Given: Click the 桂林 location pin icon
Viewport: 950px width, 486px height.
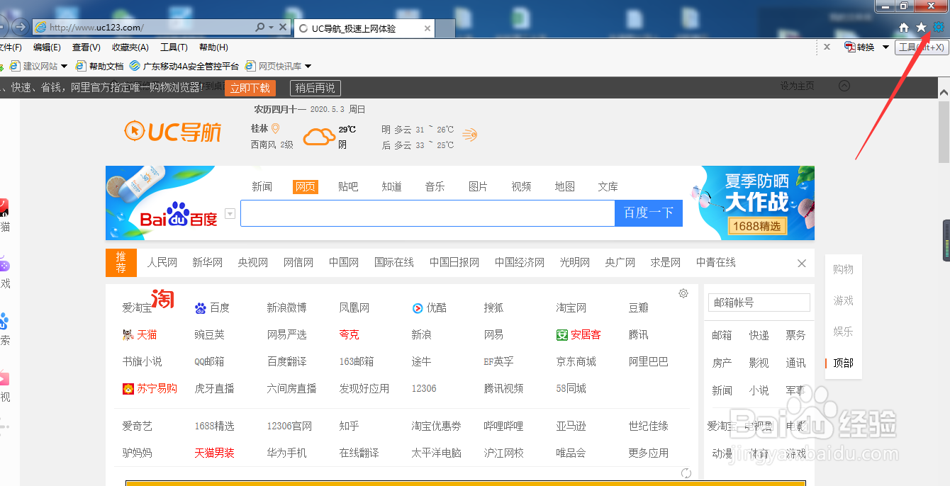Looking at the screenshot, I should coord(276,128).
